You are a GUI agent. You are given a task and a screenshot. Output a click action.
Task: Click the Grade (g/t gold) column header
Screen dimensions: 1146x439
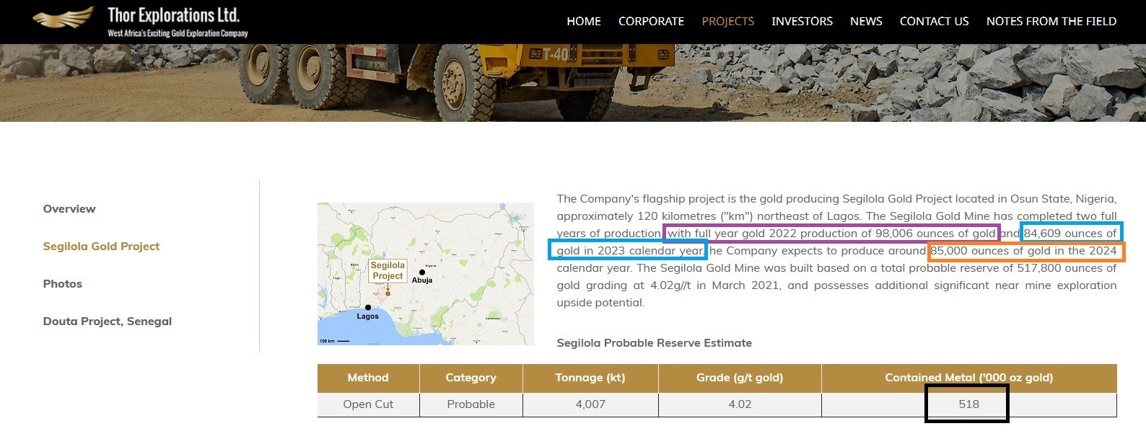pos(740,378)
